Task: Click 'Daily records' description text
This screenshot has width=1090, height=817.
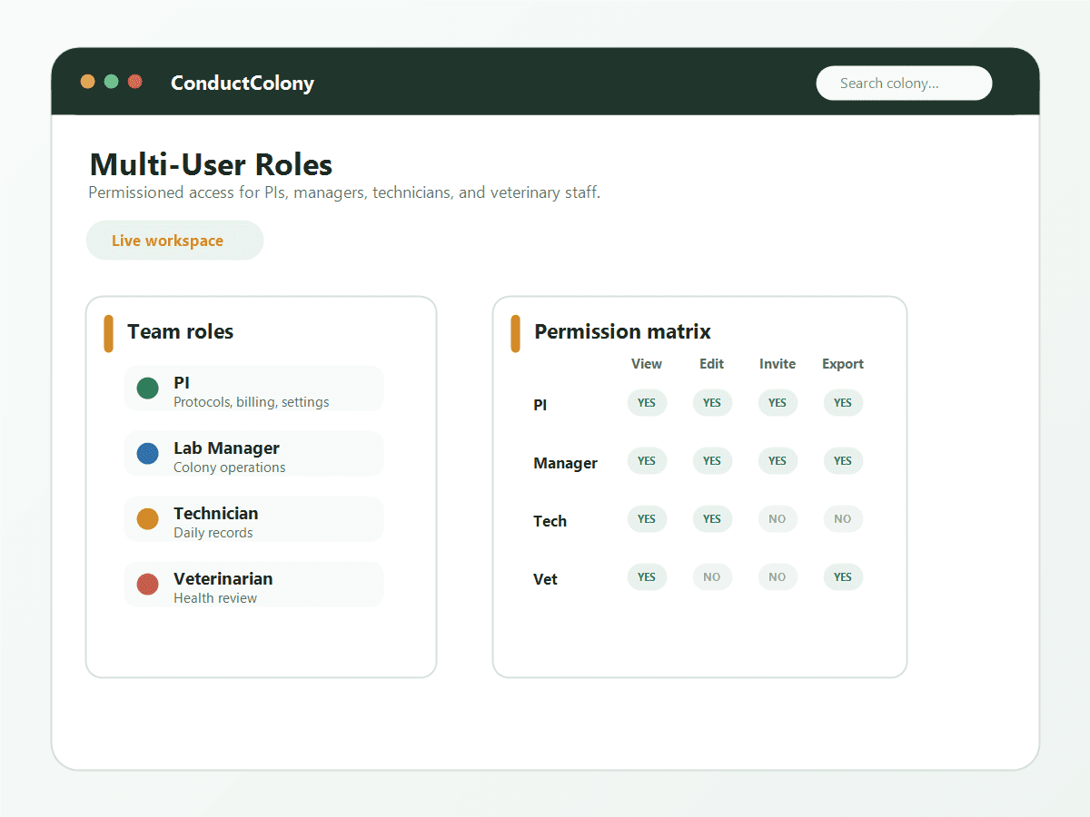Action: click(x=213, y=533)
